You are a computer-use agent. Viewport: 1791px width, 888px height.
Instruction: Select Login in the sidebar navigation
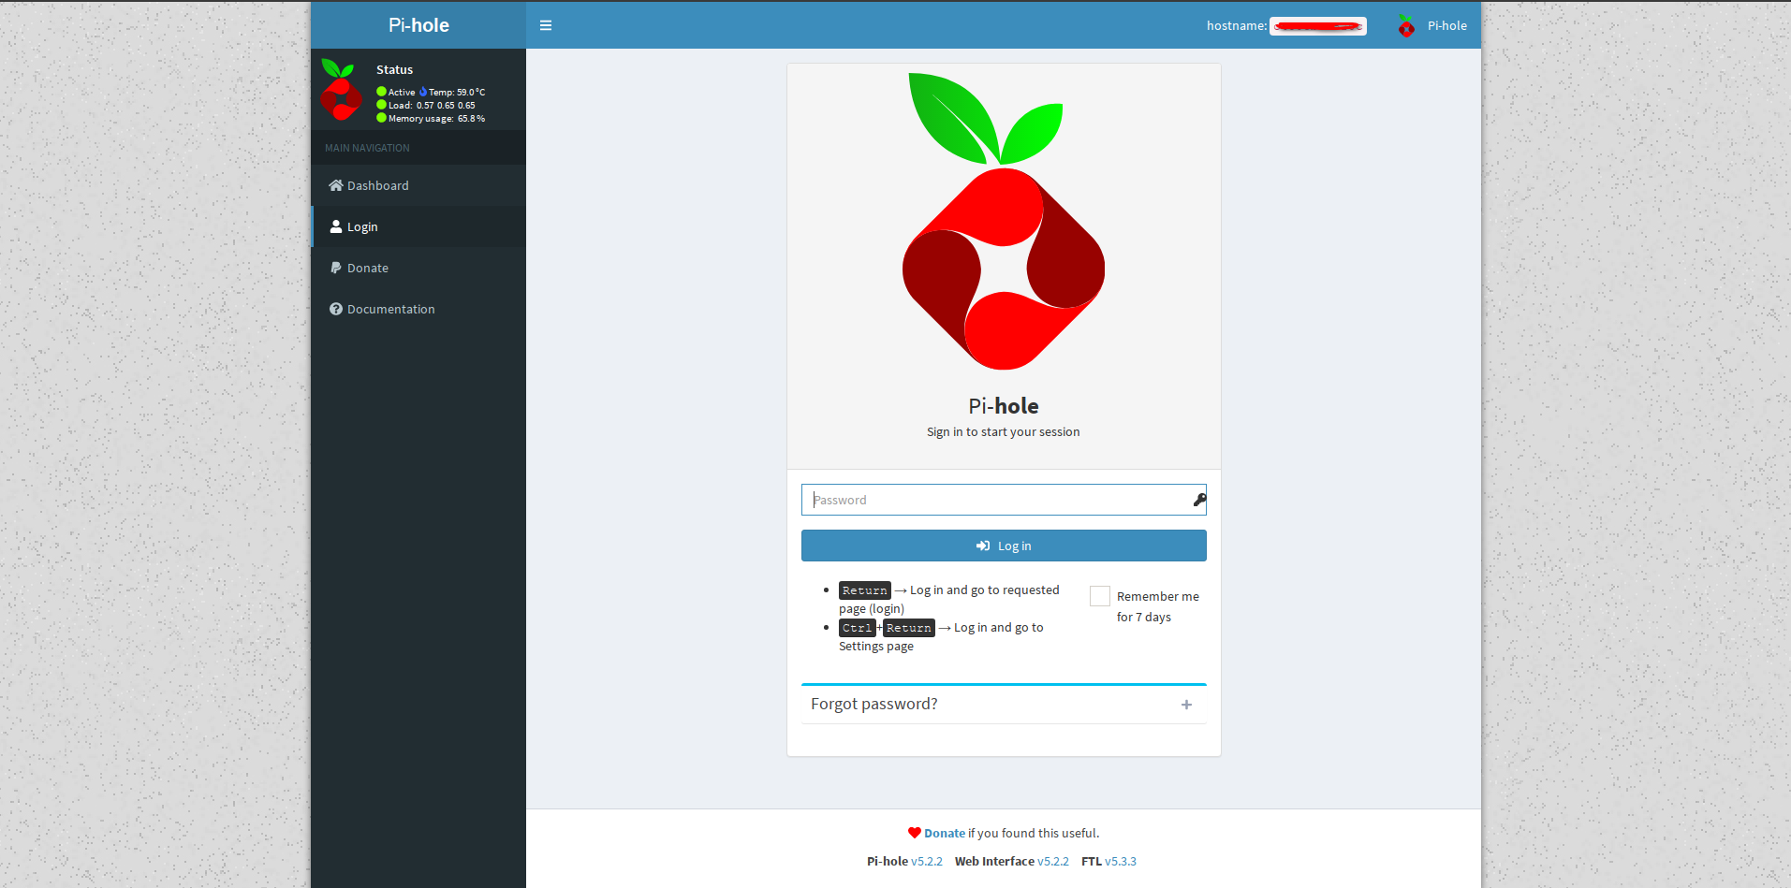point(418,226)
